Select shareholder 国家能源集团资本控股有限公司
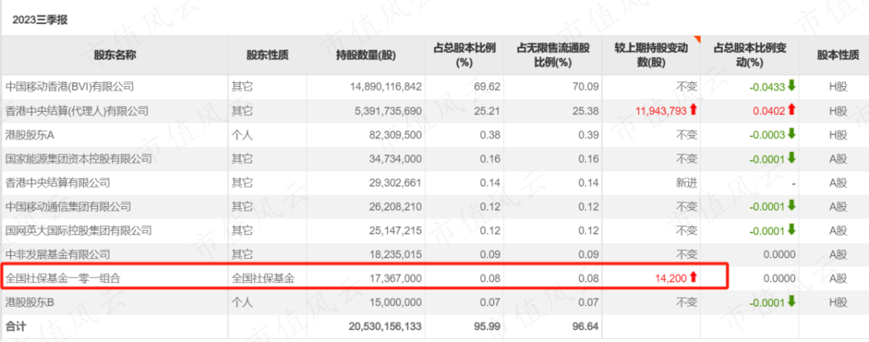Image resolution: width=869 pixels, height=342 pixels. click(79, 159)
